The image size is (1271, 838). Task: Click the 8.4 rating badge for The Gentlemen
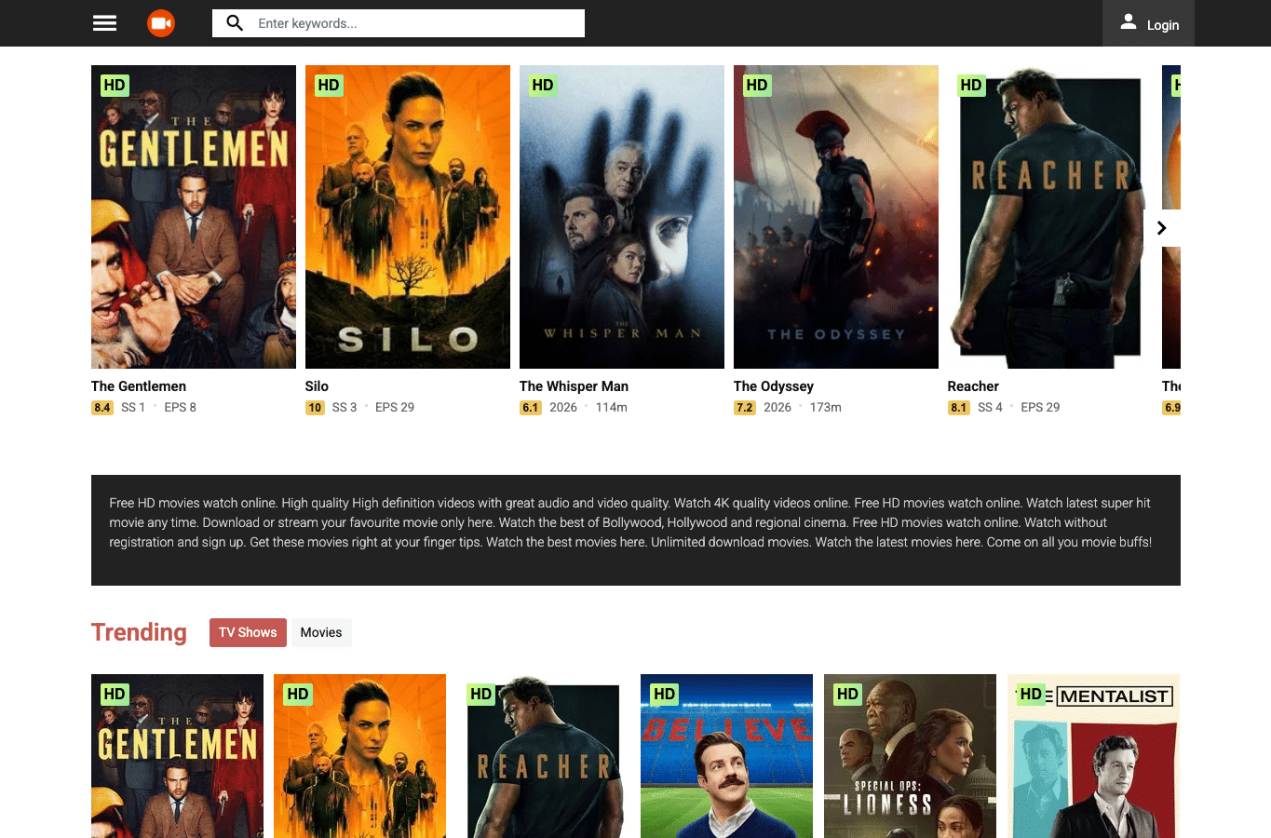tap(102, 408)
